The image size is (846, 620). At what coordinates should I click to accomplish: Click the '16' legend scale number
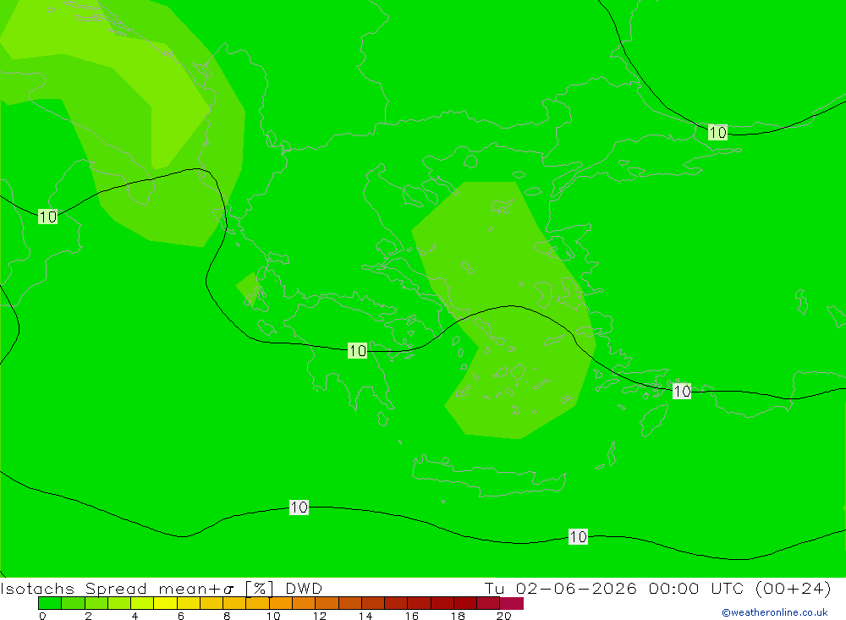[x=412, y=616]
